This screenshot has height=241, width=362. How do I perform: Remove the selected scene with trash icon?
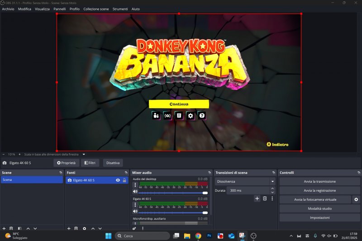tap(11, 229)
